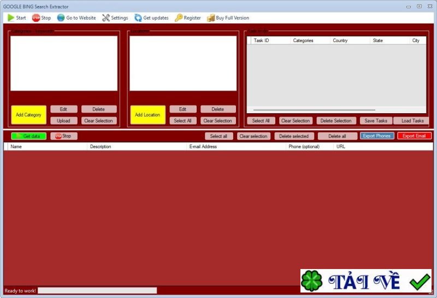Click the green Start play icon
The image size is (437, 298).
11,18
